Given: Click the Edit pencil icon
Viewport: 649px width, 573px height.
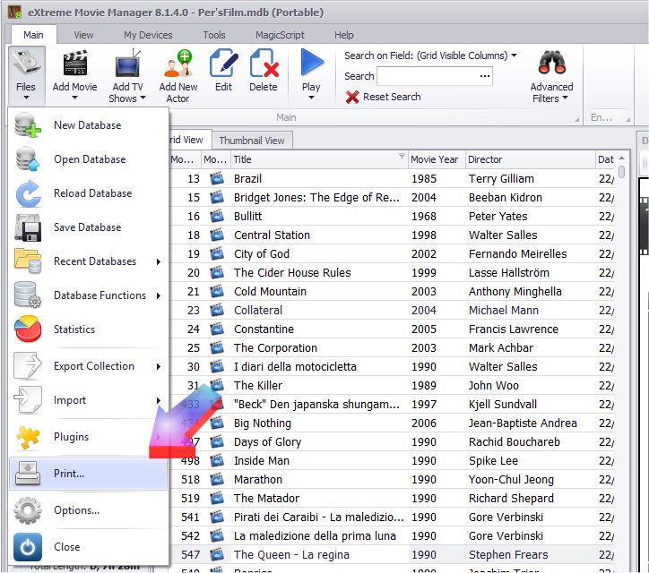Looking at the screenshot, I should 223,64.
